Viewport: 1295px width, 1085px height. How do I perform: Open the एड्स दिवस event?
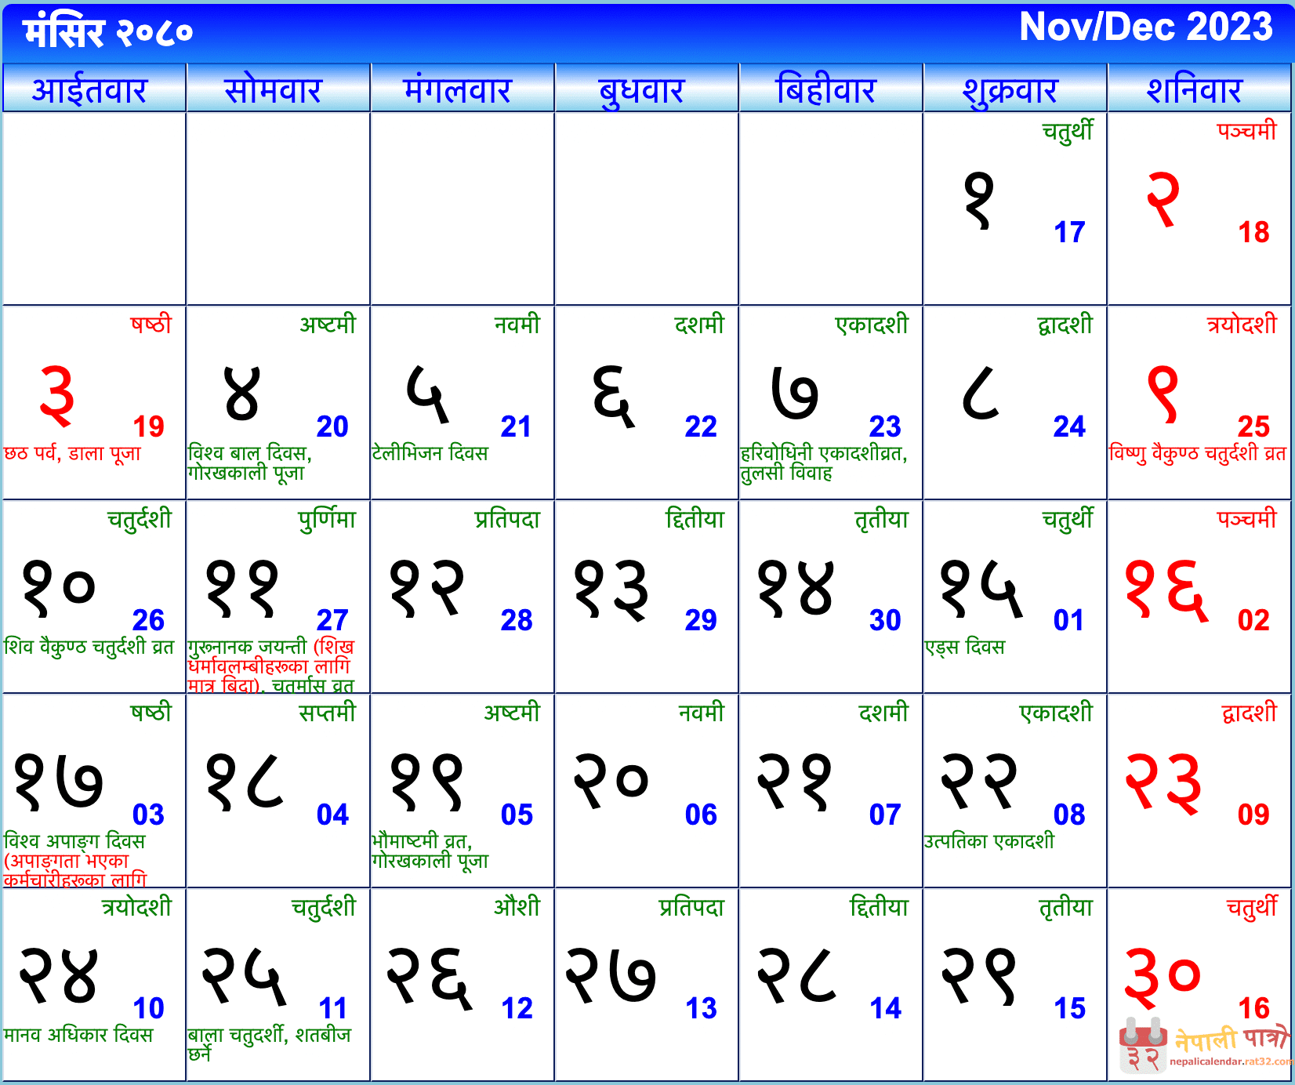965,647
